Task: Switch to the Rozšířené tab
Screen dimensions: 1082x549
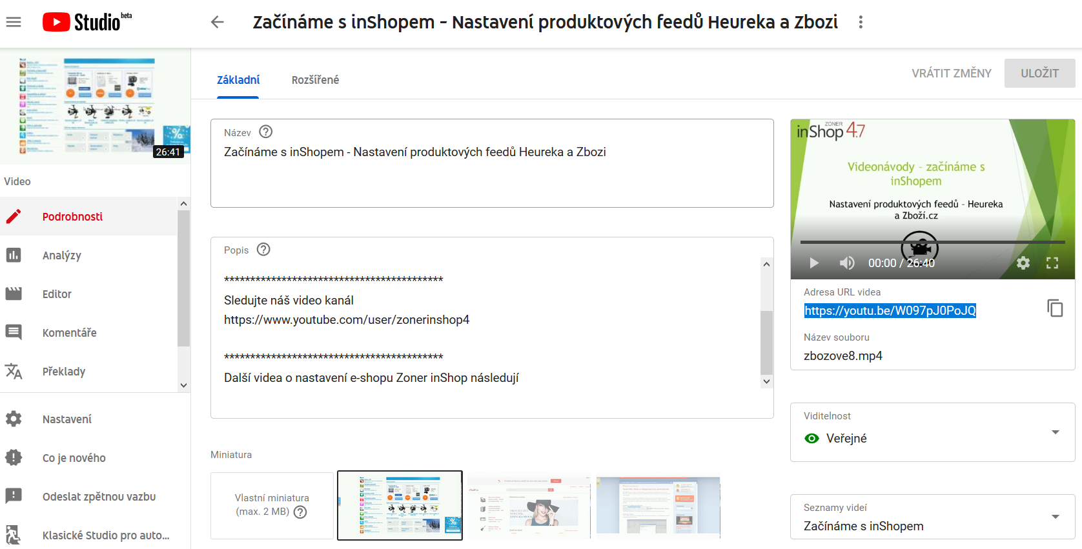Action: tap(315, 80)
